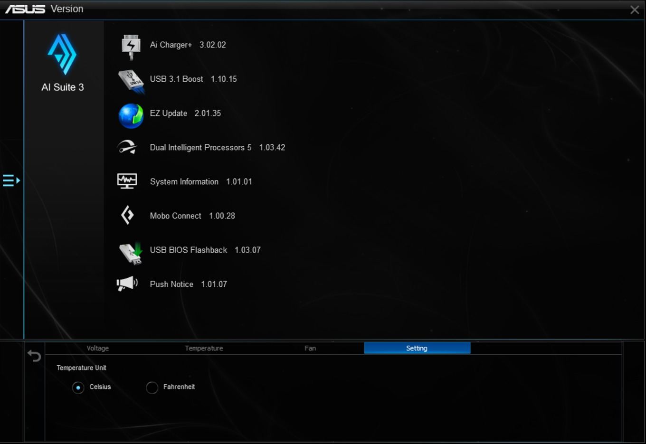
Task: Select the Celsius temperature unit
Action: pos(78,387)
